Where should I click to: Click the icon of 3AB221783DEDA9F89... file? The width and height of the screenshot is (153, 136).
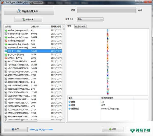[x=6, y=86]
